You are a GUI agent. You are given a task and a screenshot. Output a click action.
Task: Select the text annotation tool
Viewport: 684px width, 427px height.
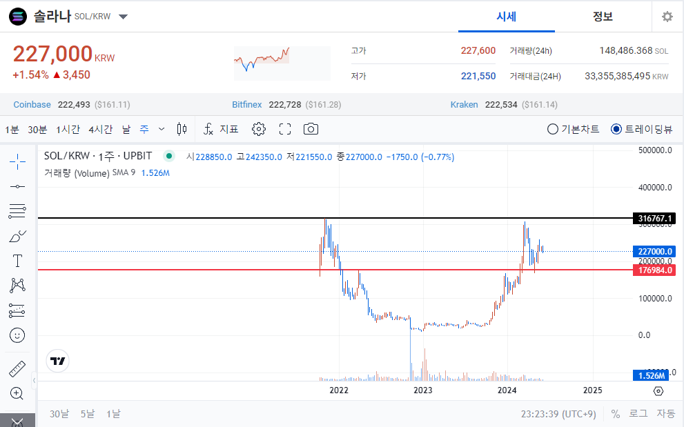pos(17,261)
